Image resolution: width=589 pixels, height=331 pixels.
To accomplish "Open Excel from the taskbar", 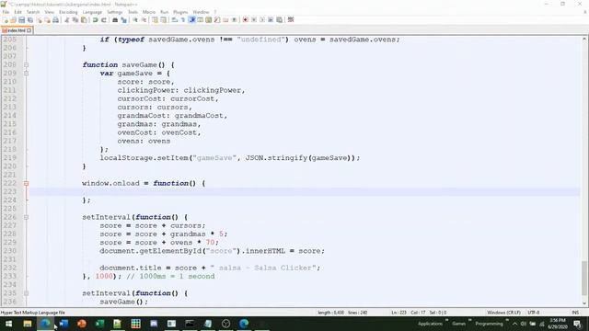I will [x=99, y=324].
